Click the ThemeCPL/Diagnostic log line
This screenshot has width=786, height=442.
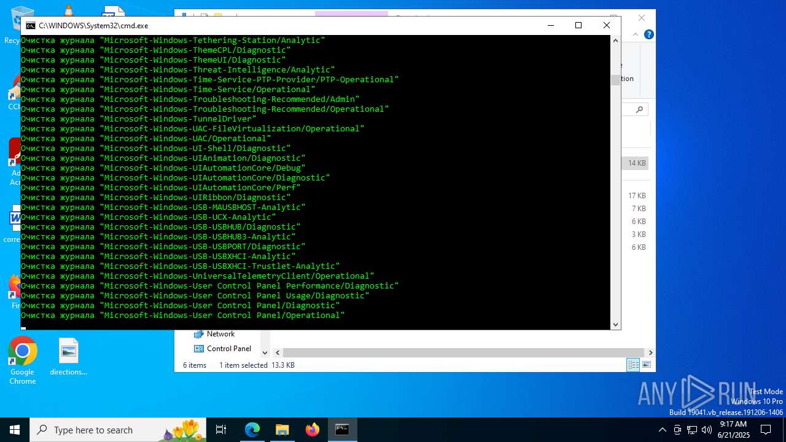[x=156, y=50]
